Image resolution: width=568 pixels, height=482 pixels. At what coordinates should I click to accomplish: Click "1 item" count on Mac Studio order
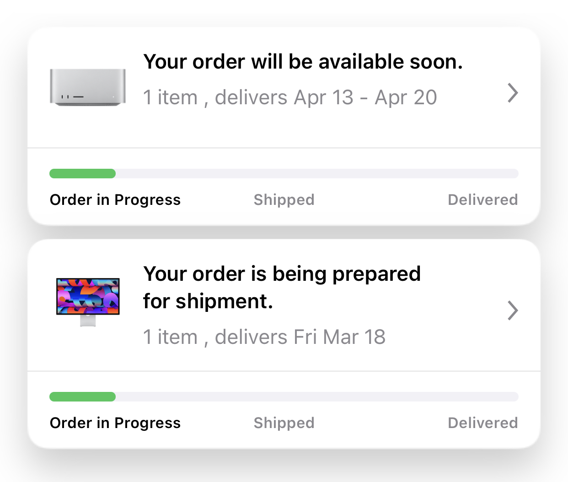[x=170, y=97]
